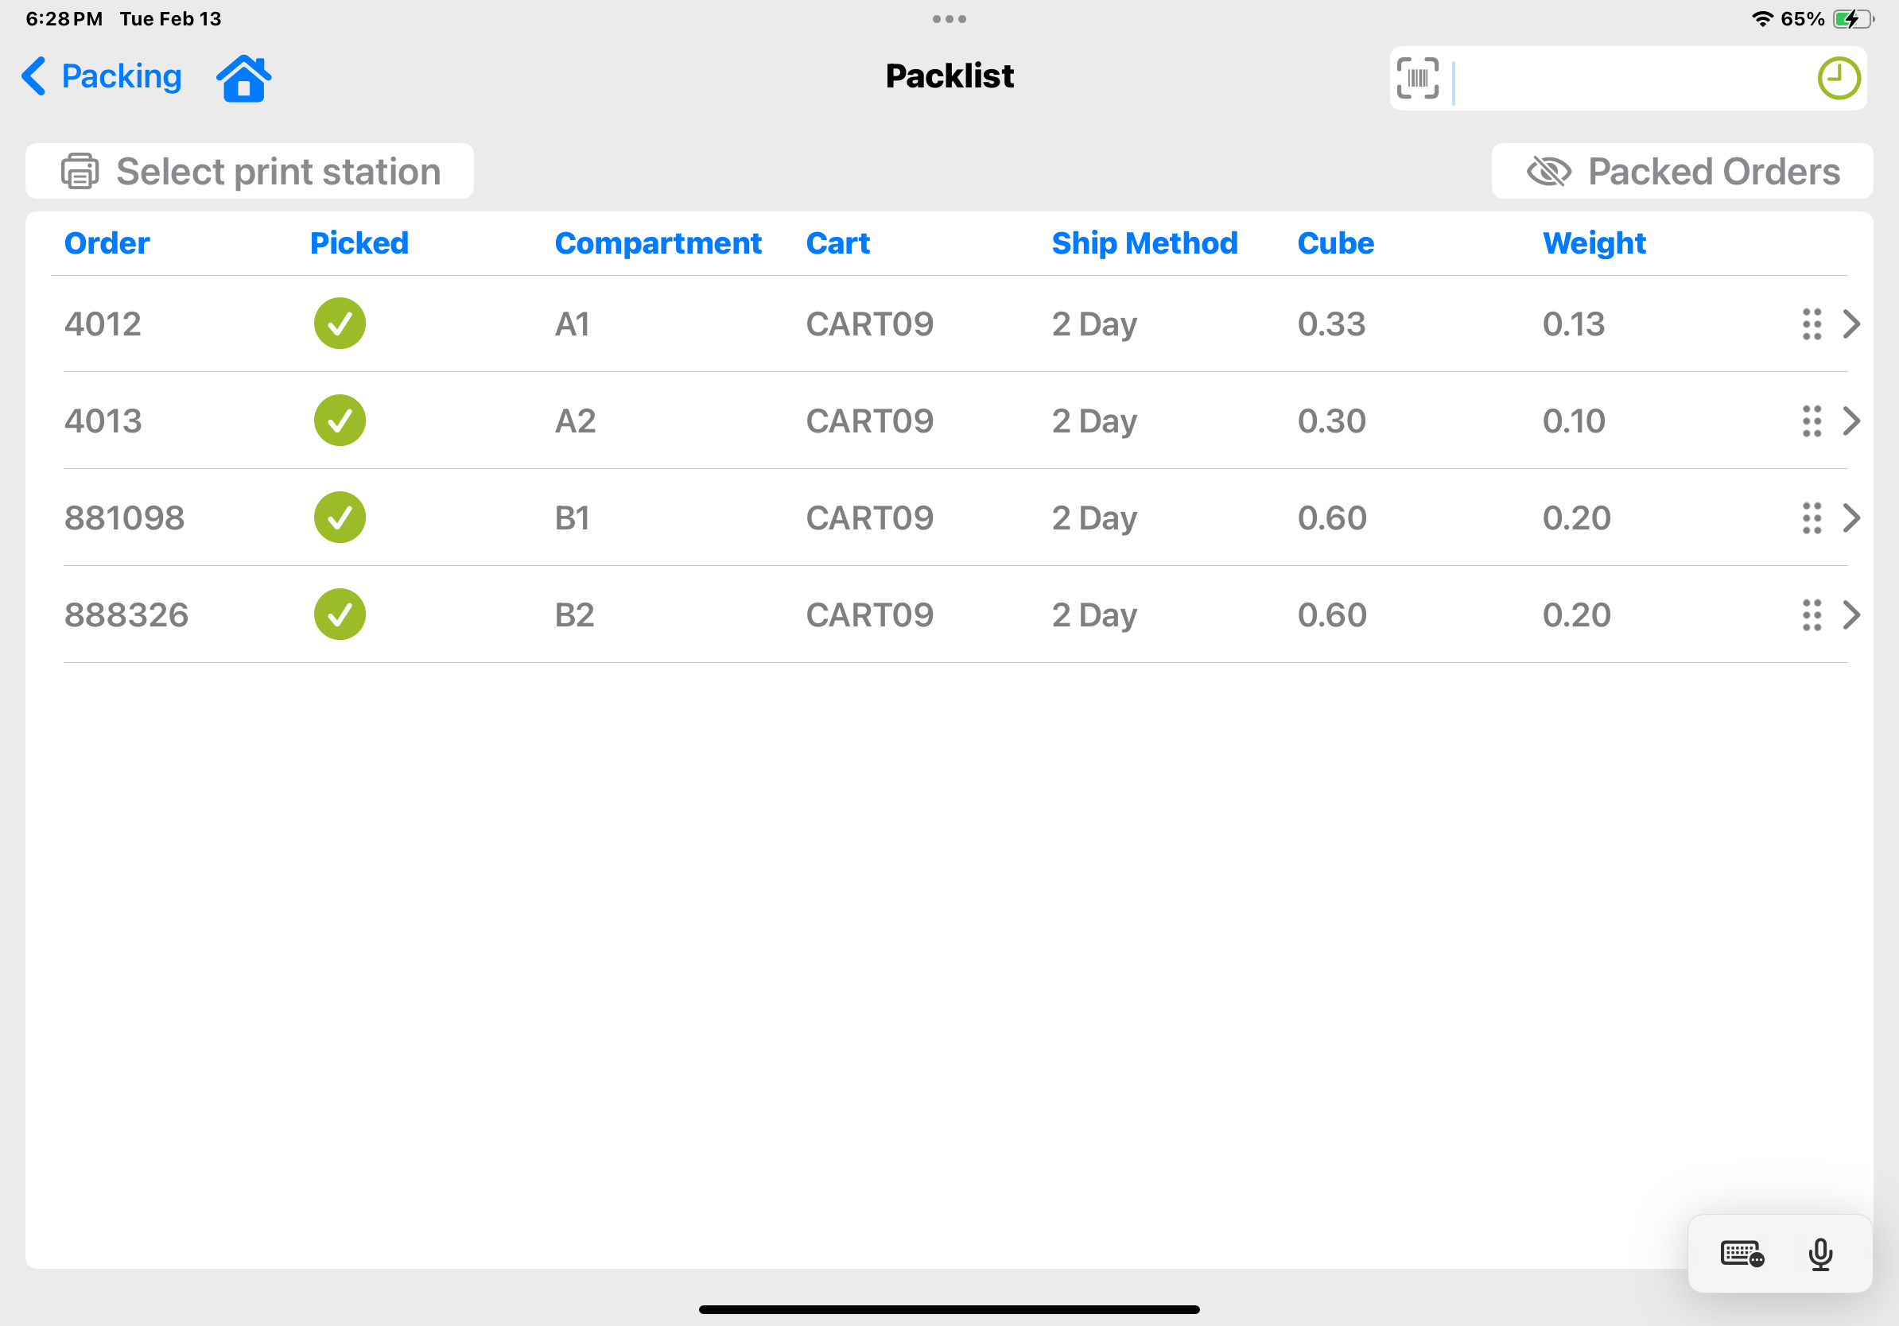
Task: Tap the drag handle dots for order 888326
Action: click(1812, 615)
